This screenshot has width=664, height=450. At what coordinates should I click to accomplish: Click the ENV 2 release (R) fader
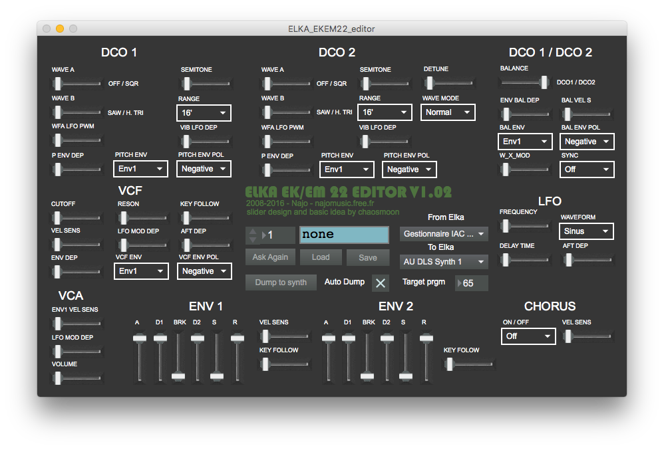tap(426, 358)
